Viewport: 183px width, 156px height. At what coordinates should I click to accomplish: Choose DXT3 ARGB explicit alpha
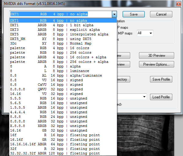(63, 30)
